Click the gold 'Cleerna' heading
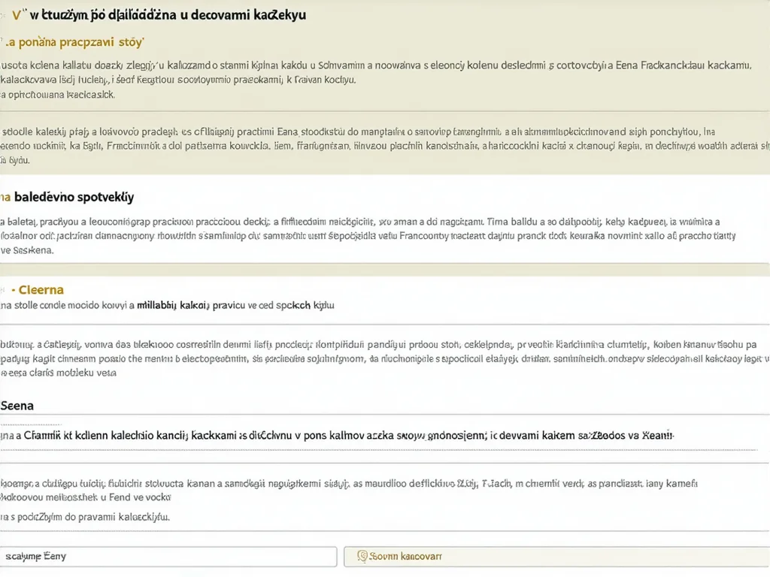770x577 pixels. click(x=41, y=290)
